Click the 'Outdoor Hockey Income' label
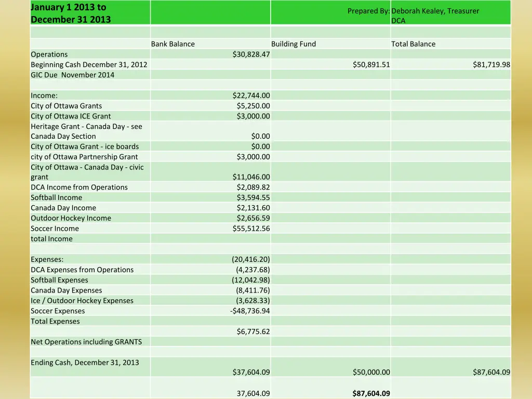The width and height of the screenshot is (532, 399). 71,218
